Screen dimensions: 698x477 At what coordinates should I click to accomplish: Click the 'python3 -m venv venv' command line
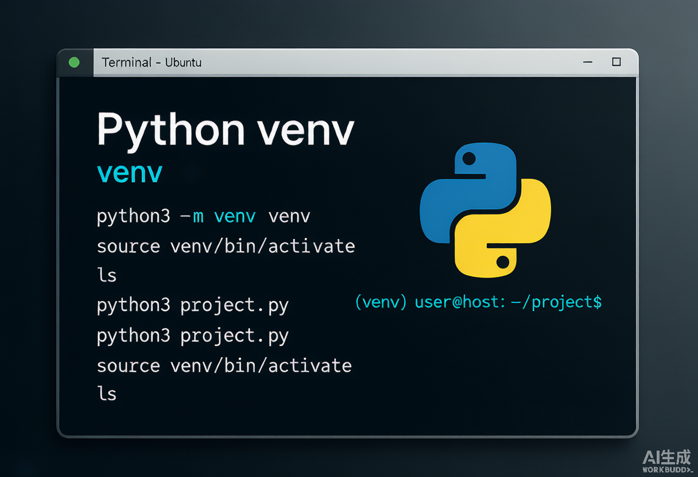click(204, 217)
